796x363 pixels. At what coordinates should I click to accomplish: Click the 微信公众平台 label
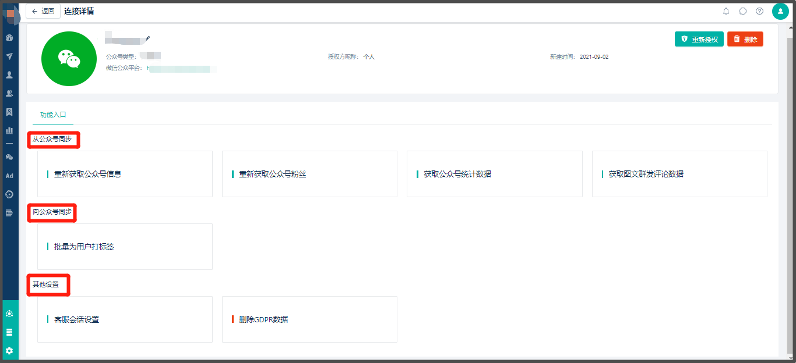(x=124, y=68)
